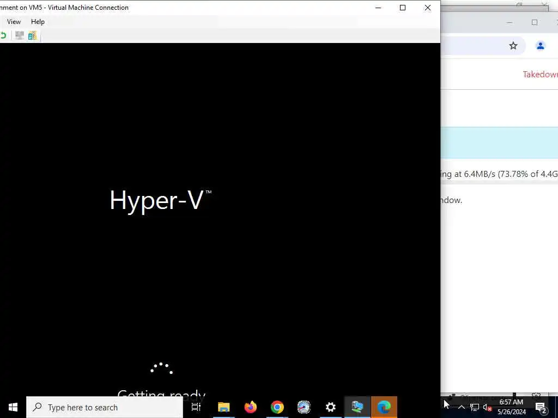The image size is (558, 418).
Task: Open Settings gear on the taskbar
Action: (x=331, y=407)
